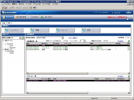Open the red unread messages link
The image size is (134, 100).
[117, 17]
